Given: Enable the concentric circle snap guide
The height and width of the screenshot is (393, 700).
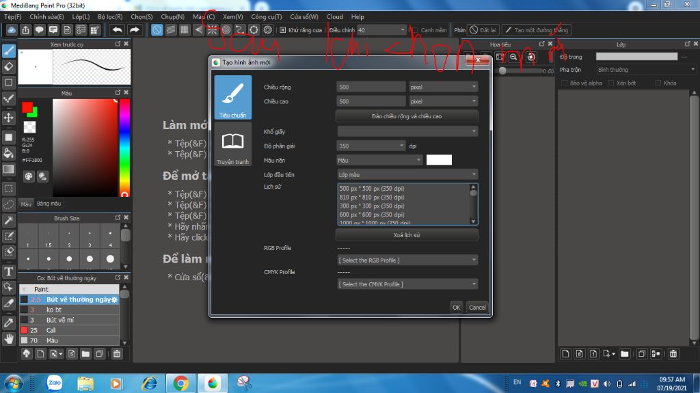Looking at the screenshot, I should [226, 30].
